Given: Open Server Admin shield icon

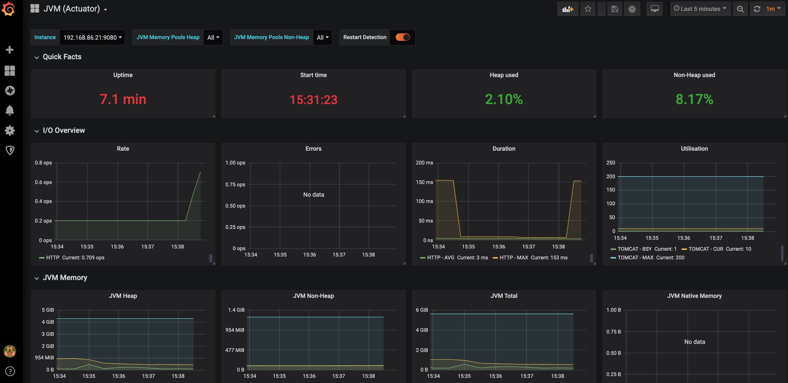Looking at the screenshot, I should click(10, 150).
